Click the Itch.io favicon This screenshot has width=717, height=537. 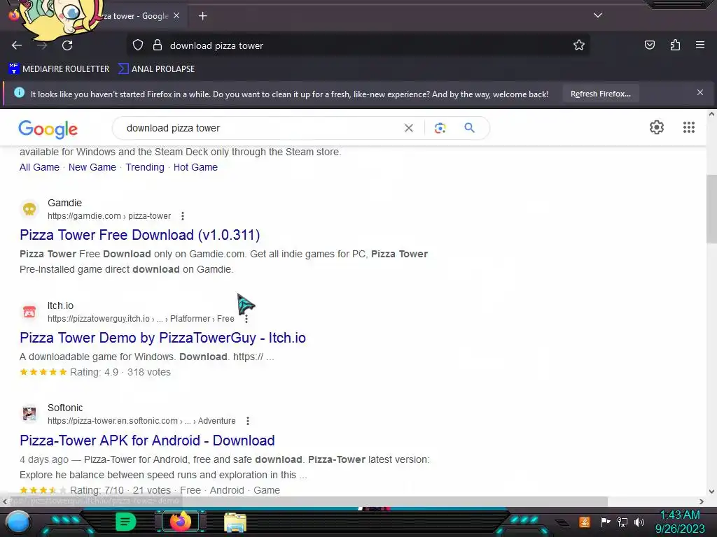(x=29, y=312)
